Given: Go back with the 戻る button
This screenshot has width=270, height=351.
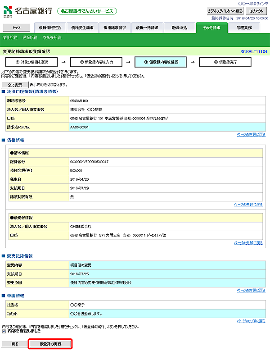Looking at the screenshot, I should click(15, 344).
